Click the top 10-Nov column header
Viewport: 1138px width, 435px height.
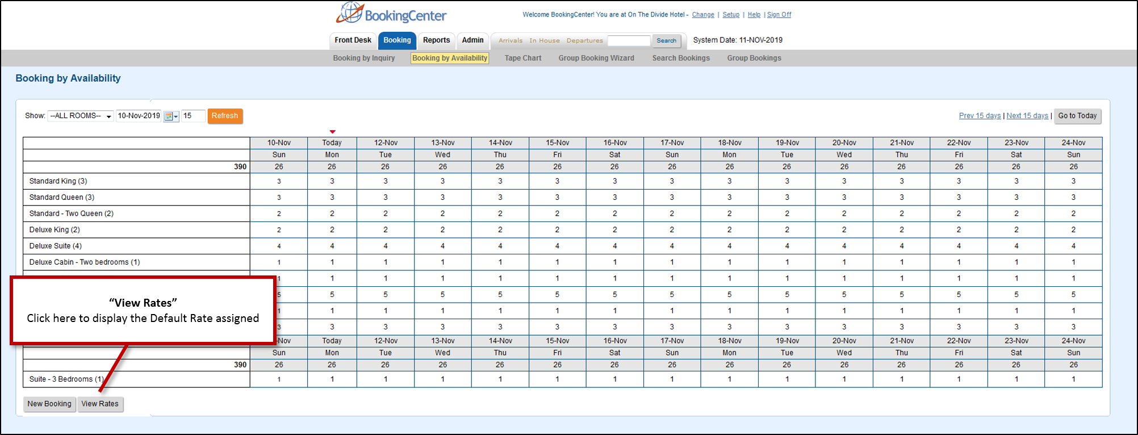[x=279, y=143]
